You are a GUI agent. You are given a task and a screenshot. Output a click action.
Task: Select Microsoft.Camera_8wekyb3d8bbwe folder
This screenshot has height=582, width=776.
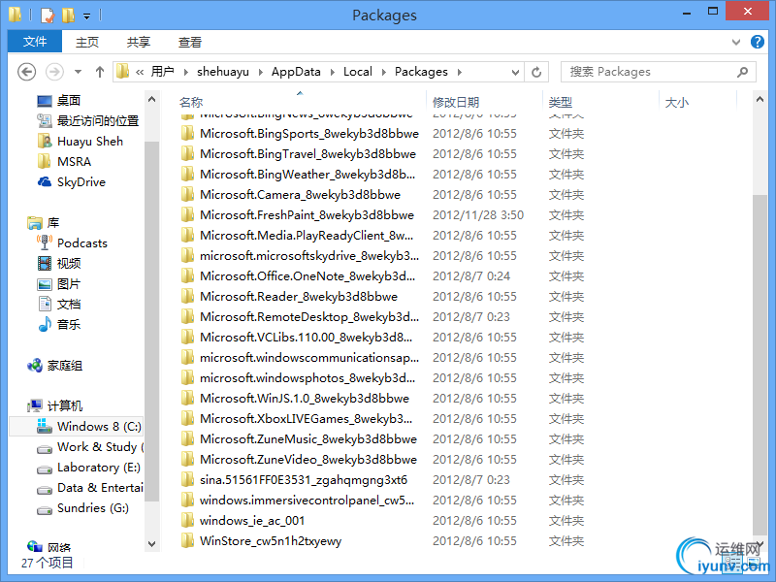300,195
